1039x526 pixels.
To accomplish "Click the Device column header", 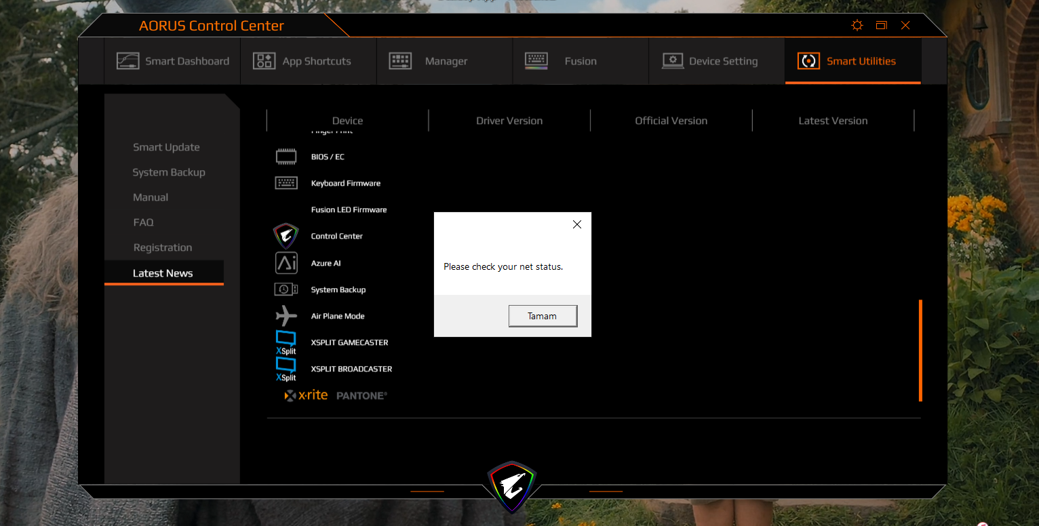I will [347, 121].
